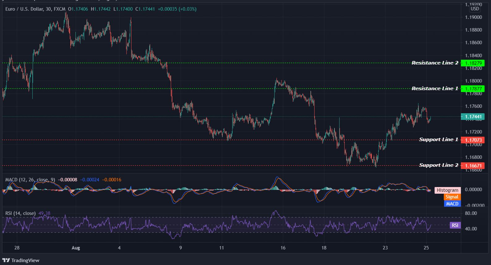
Task: Open the RSI (14, close) indicator legend
Action: pos(20,213)
